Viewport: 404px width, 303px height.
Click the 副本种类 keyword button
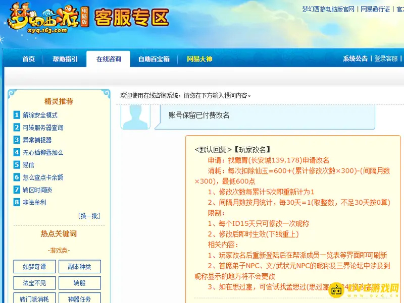pos(80,267)
